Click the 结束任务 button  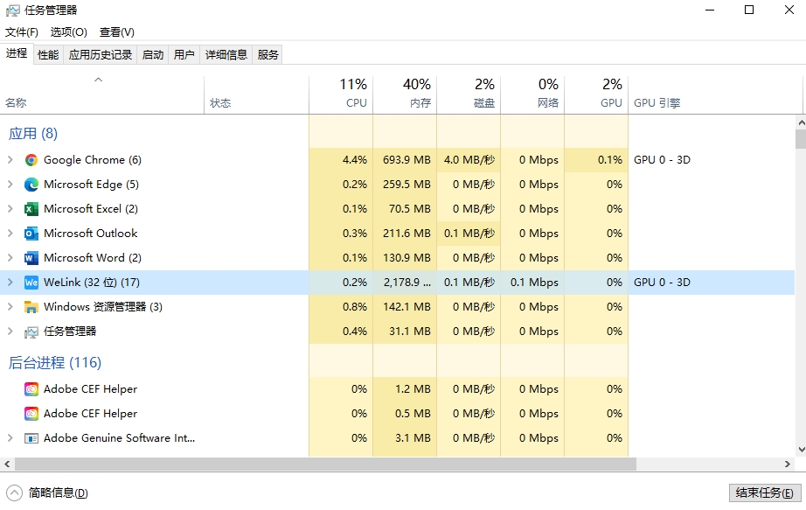click(765, 493)
